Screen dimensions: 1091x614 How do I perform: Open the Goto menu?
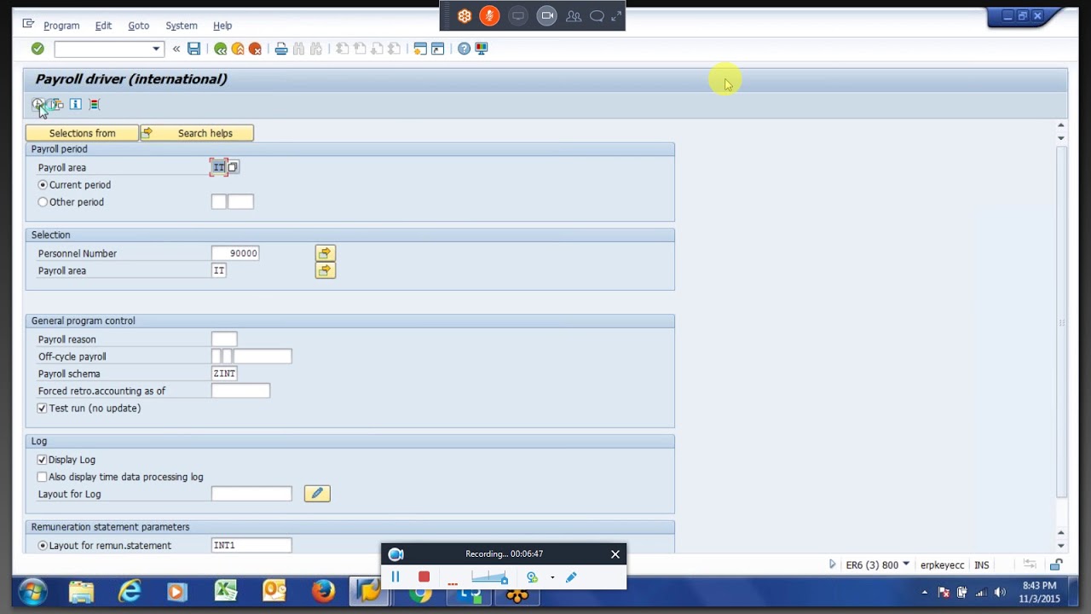138,26
